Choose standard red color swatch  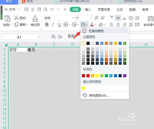pos(88,76)
